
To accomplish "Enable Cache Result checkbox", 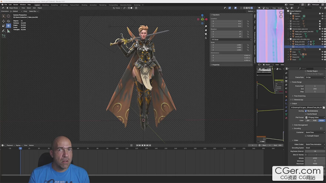I will pos(306,114).
